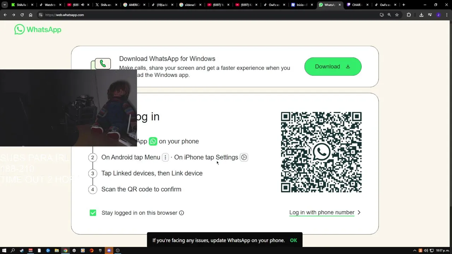
Task: Click the iPhone Settings gear icon
Action: click(244, 157)
